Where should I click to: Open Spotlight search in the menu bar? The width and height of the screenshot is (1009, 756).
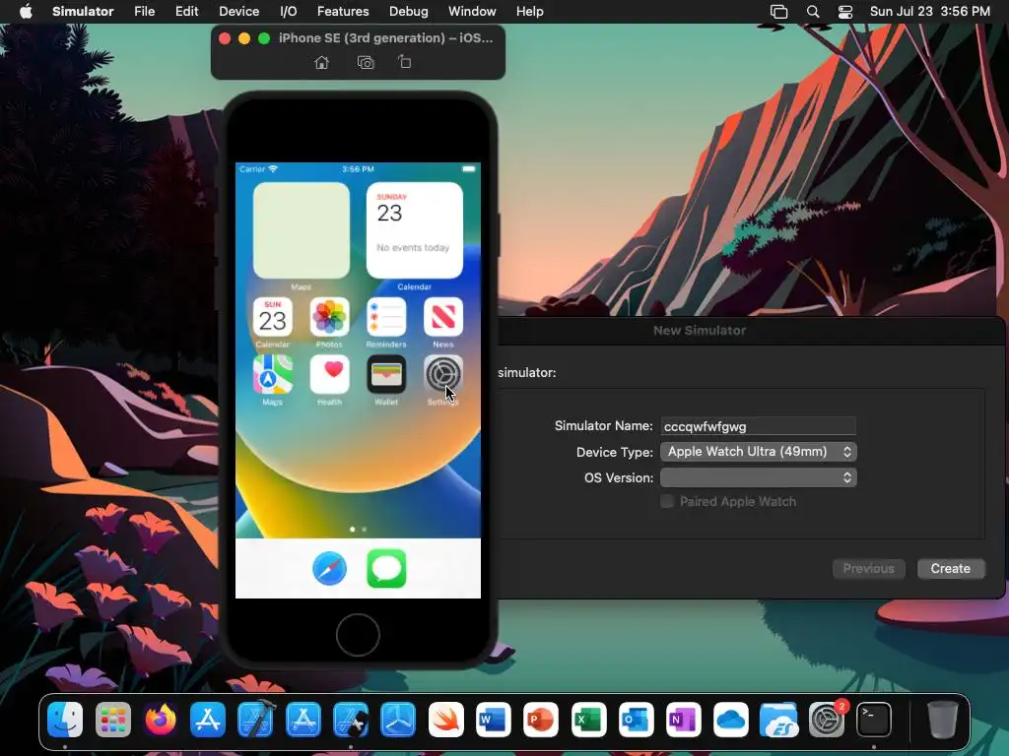(x=813, y=12)
